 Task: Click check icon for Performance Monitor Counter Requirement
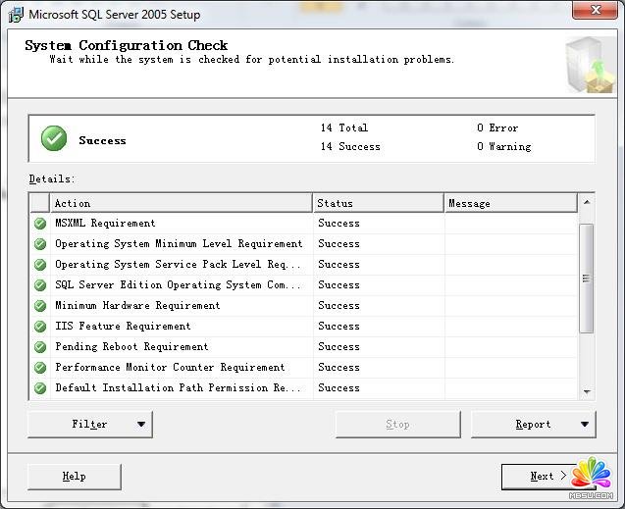click(40, 368)
